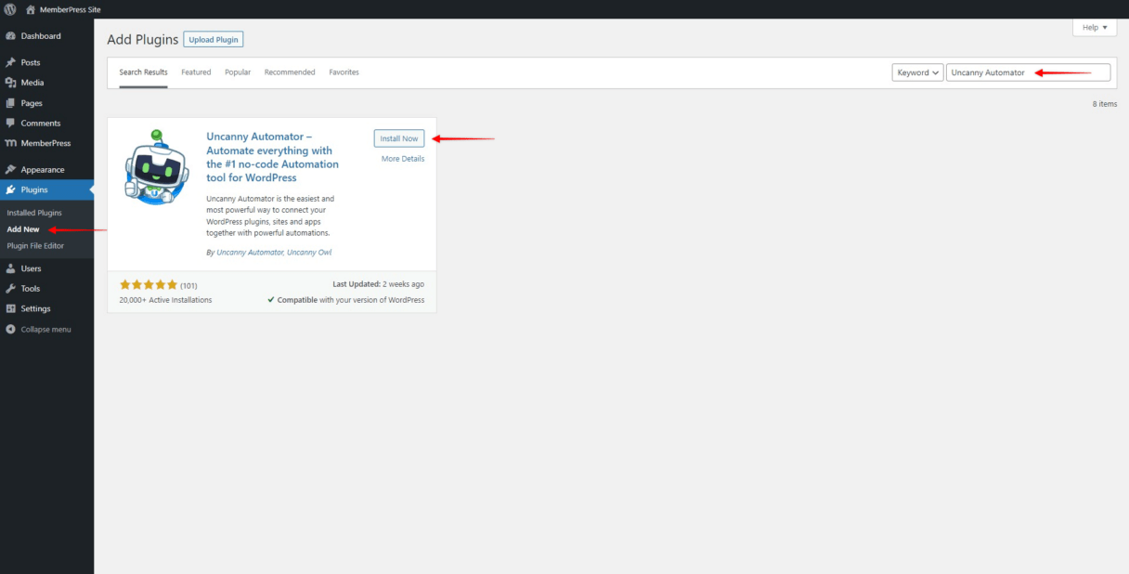Viewport: 1129px width, 574px height.
Task: Click the Dashboard gauge icon
Action: tap(10, 36)
